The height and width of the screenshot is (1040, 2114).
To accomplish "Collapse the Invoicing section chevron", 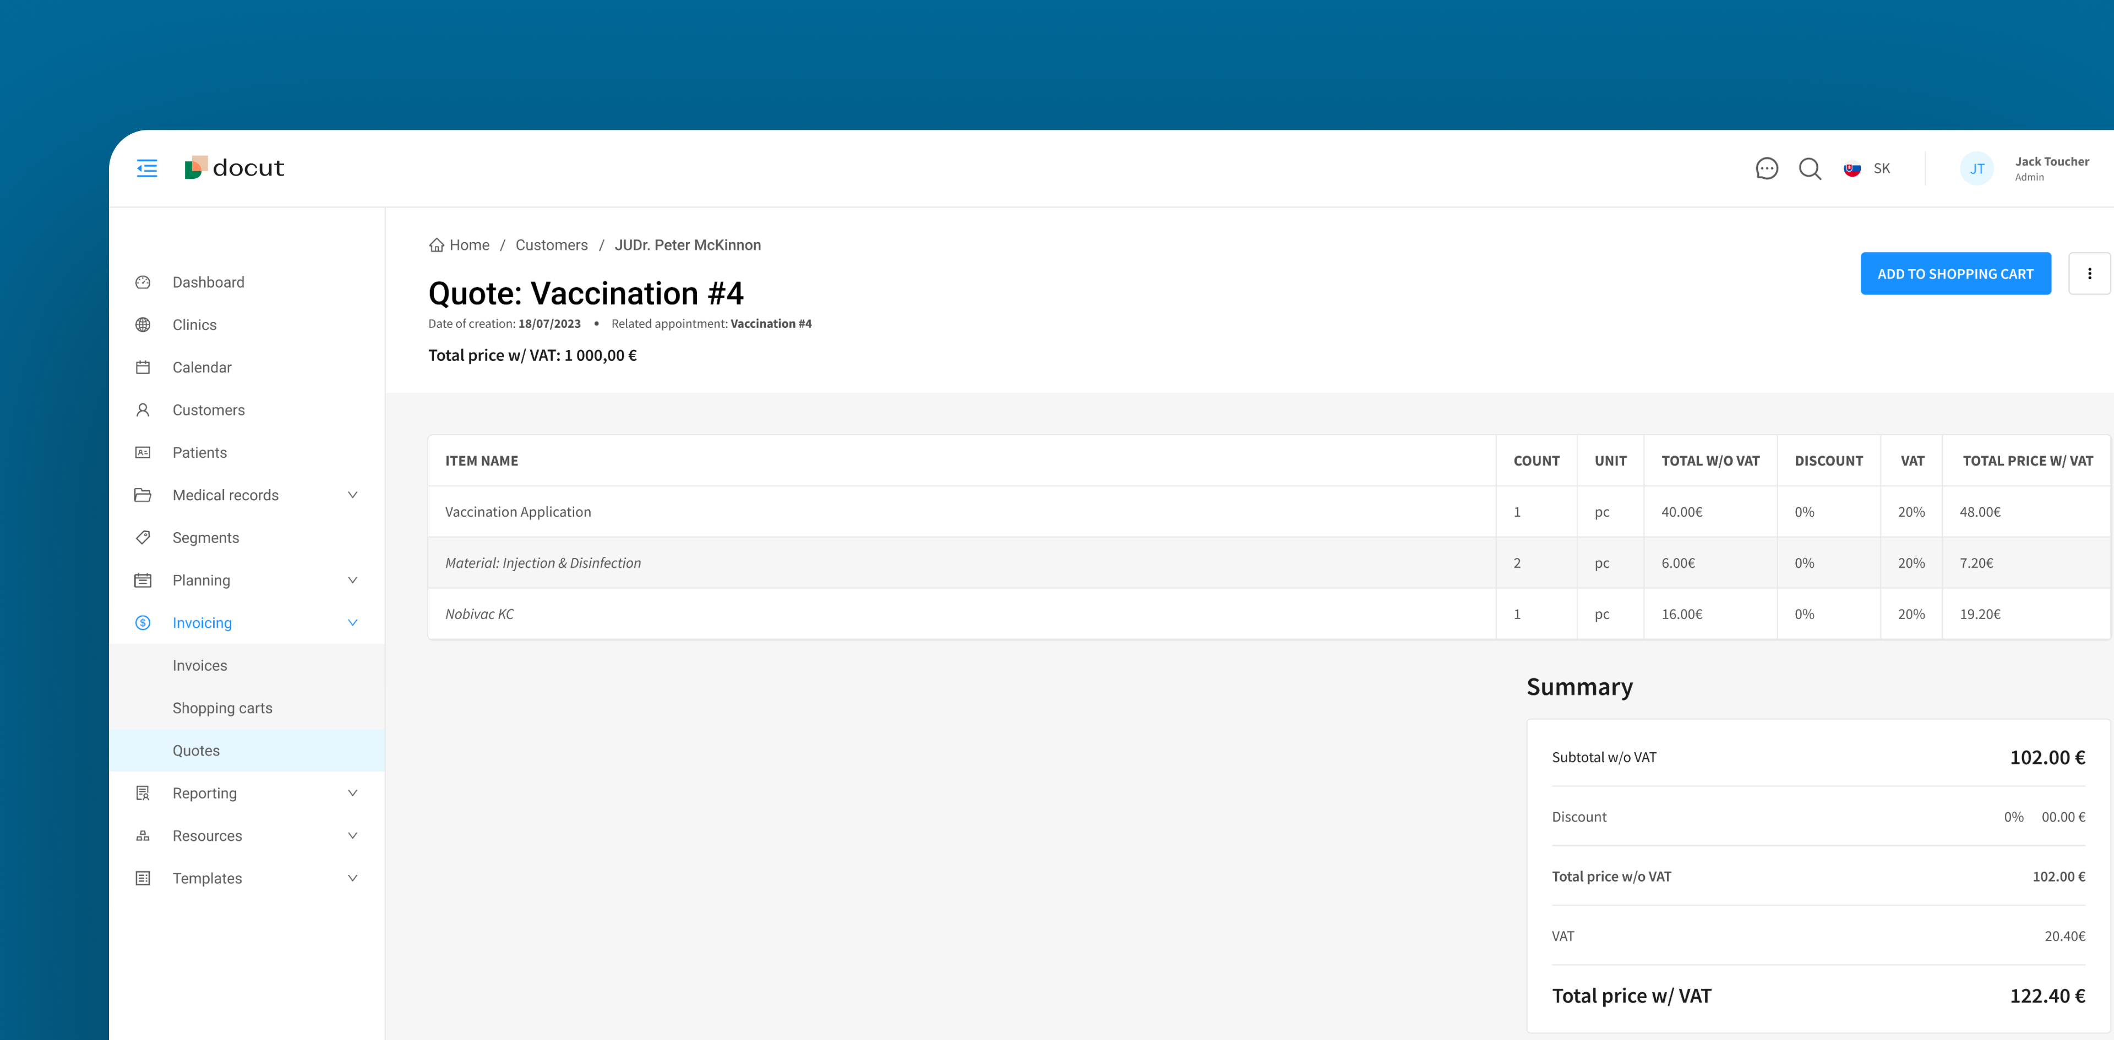I will click(352, 623).
